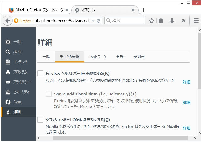Viewport: 201px width, 142px height.
Task: Open 検索 category in sidebar
Action: [19, 52]
